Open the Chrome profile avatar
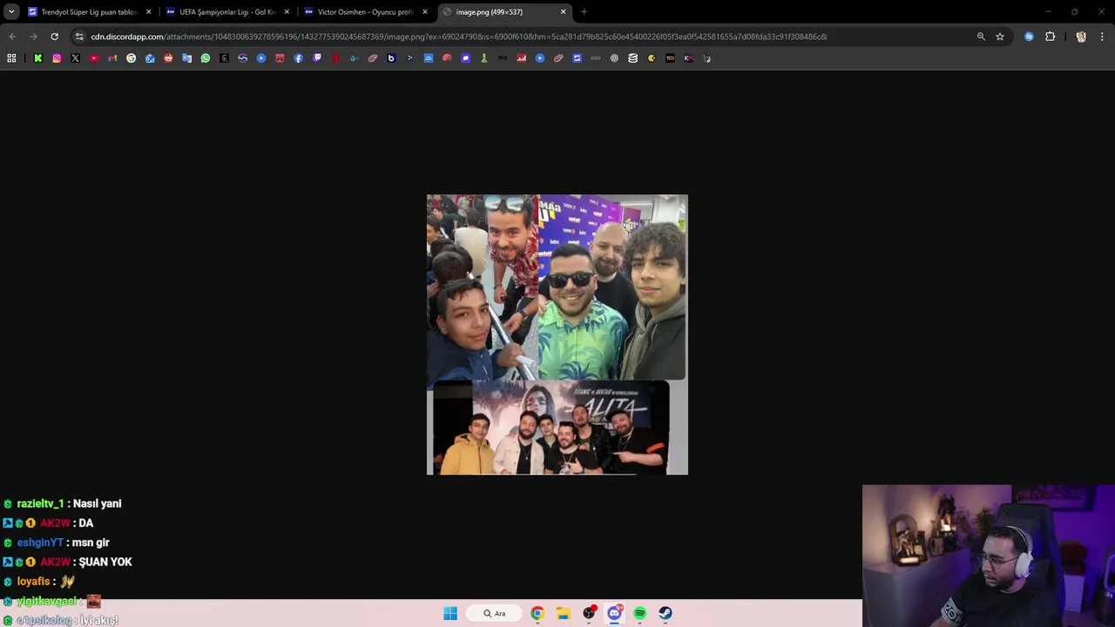Screen dimensions: 1115x627 [1081, 37]
